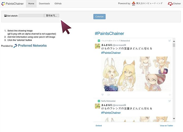Open the first tweet's four-panel artwork image
The height and width of the screenshot is (132, 183).
[x=136, y=74]
